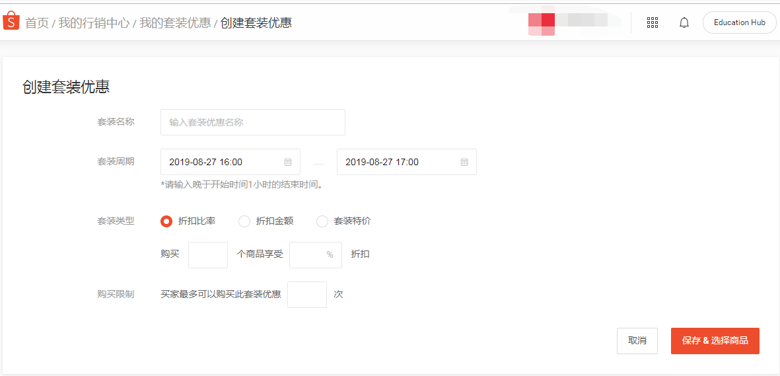Select the 折扣金额 radio option
The image size is (780, 376).
[x=244, y=221]
